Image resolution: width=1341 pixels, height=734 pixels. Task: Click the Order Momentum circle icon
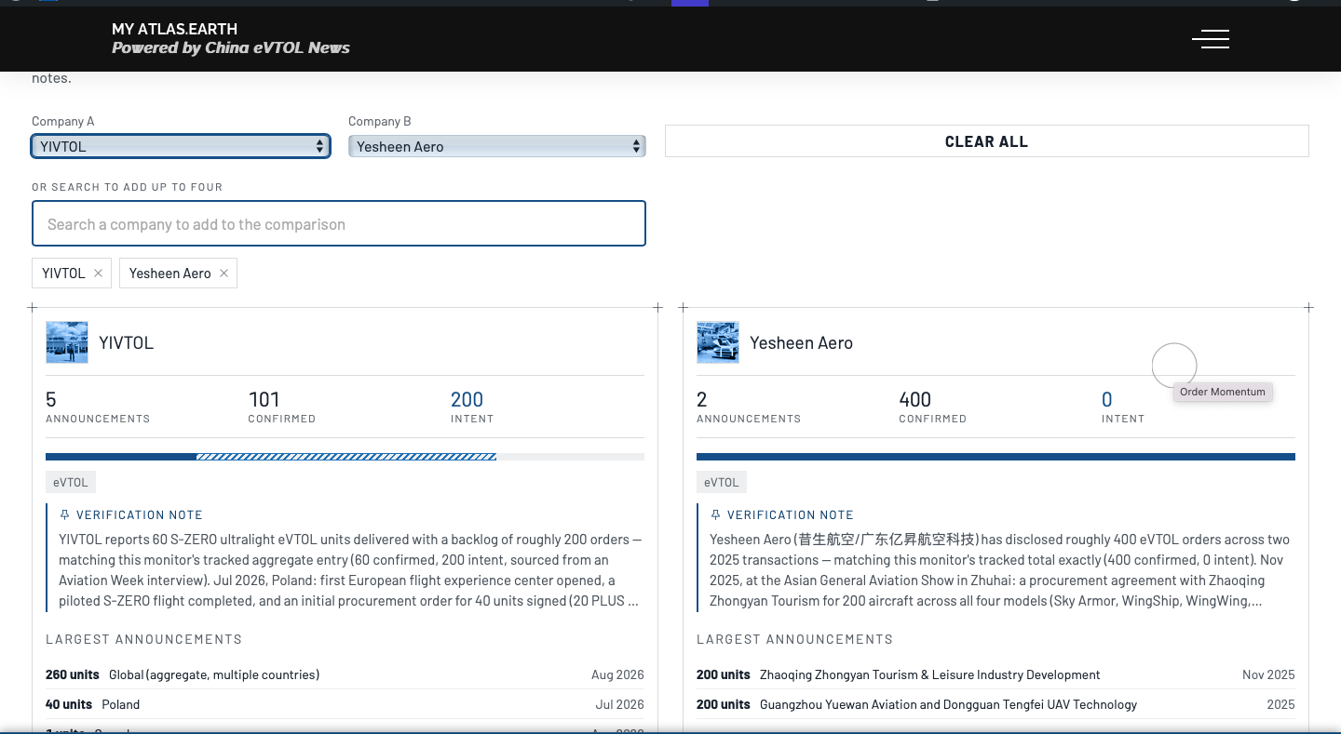pyautogui.click(x=1174, y=366)
